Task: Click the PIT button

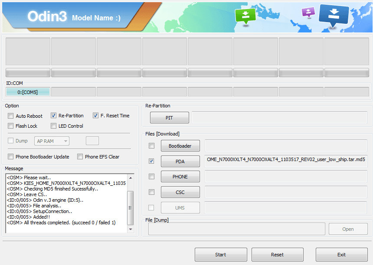Action: [x=170, y=117]
